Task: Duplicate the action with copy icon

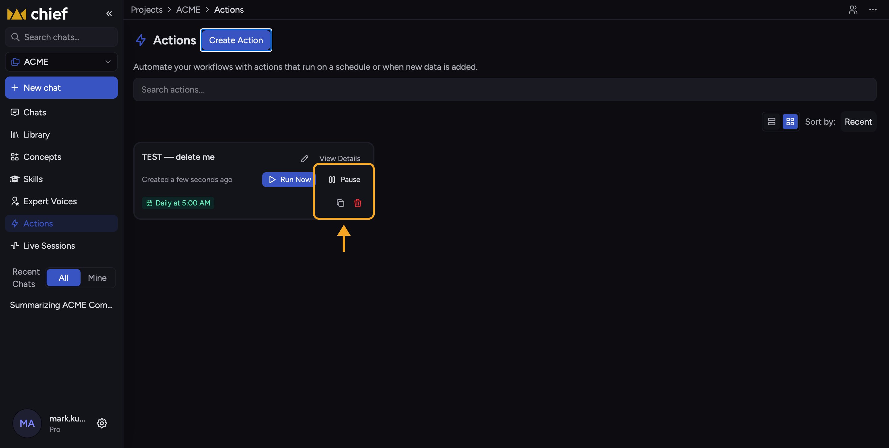Action: (340, 203)
